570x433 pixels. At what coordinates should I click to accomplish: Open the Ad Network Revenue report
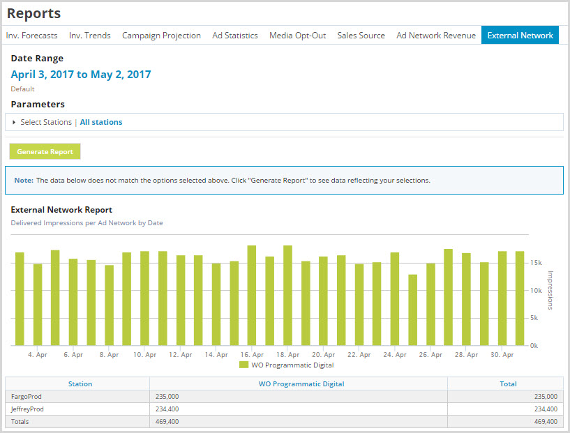click(x=435, y=35)
